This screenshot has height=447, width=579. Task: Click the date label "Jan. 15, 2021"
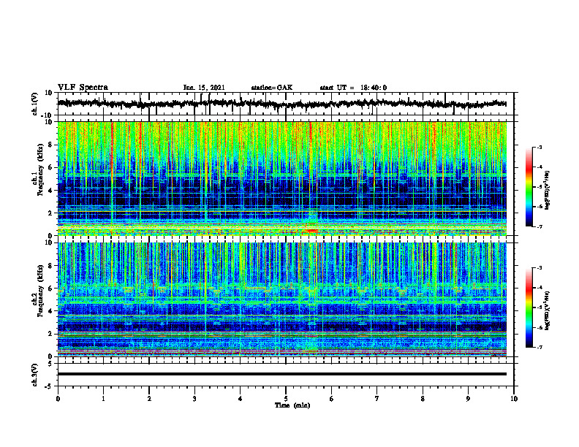[x=204, y=88]
